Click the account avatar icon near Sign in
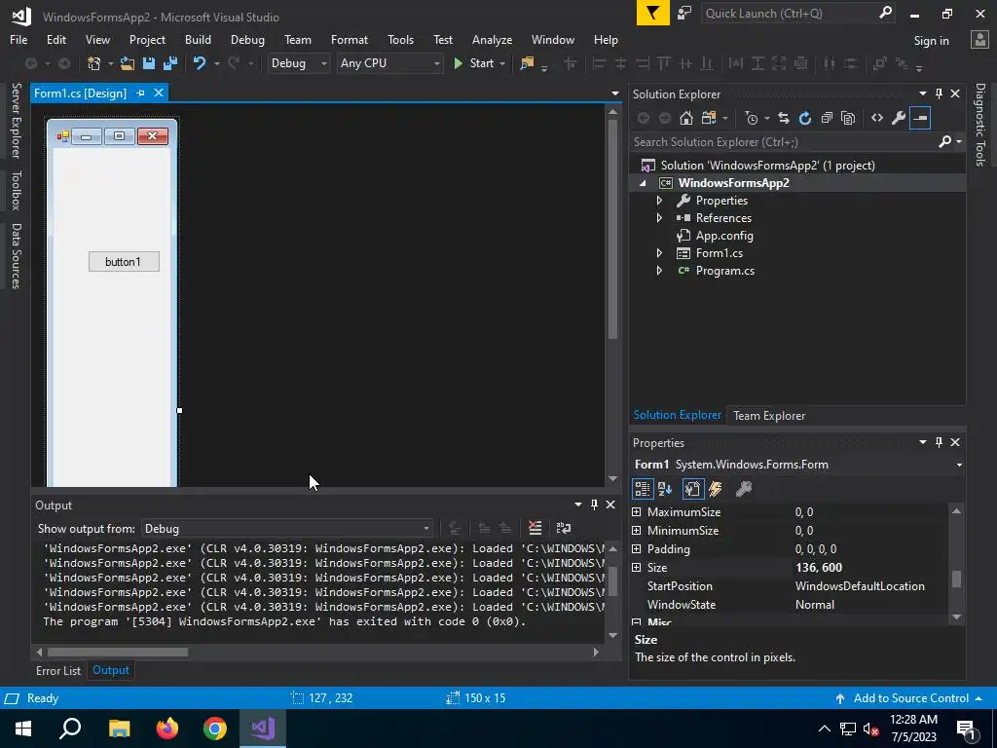The width and height of the screenshot is (997, 748). point(979,39)
